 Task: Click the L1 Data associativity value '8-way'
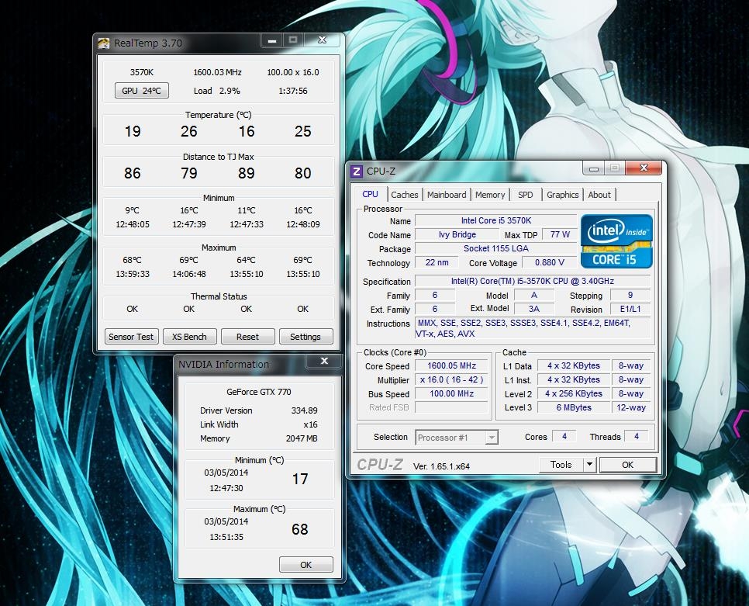tap(630, 365)
